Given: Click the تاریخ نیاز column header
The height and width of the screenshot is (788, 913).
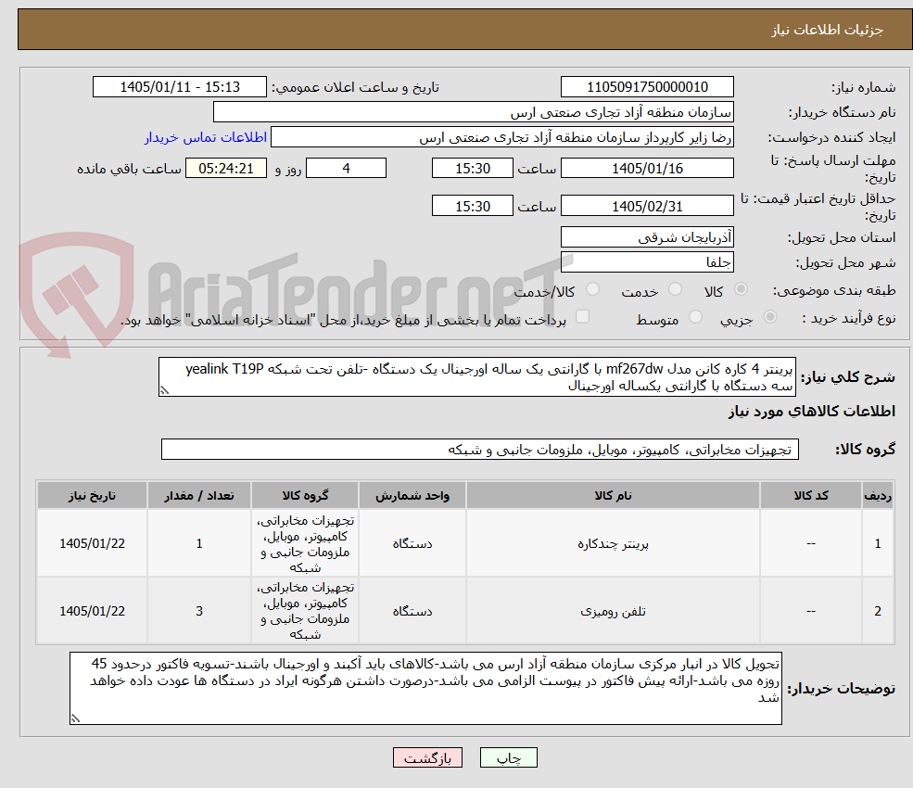Looking at the screenshot, I should tap(92, 495).
